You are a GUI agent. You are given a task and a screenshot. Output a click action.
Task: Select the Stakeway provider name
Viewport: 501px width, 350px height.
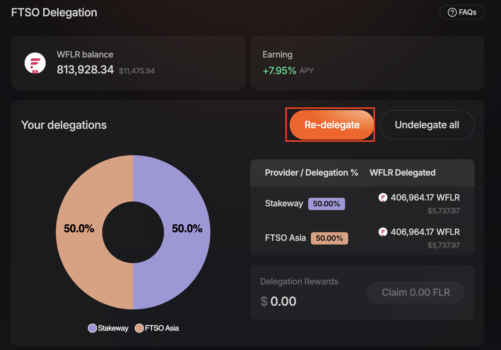(284, 204)
